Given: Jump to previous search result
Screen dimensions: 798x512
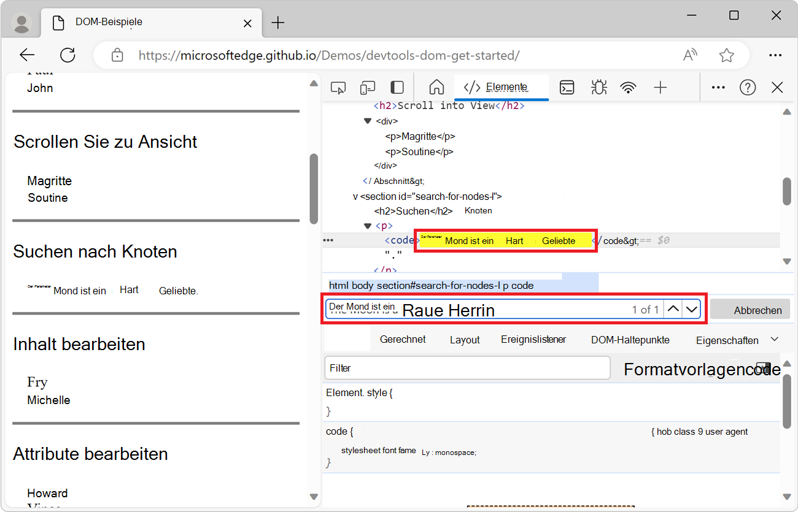Looking at the screenshot, I should point(673,309).
